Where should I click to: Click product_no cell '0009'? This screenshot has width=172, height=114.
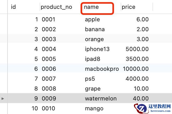(x=49, y=98)
